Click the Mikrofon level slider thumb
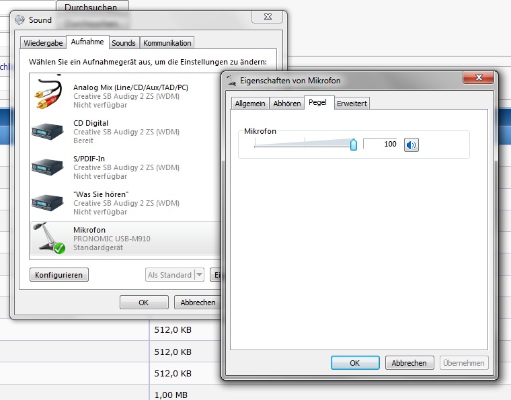This screenshot has width=511, height=400. pos(354,145)
